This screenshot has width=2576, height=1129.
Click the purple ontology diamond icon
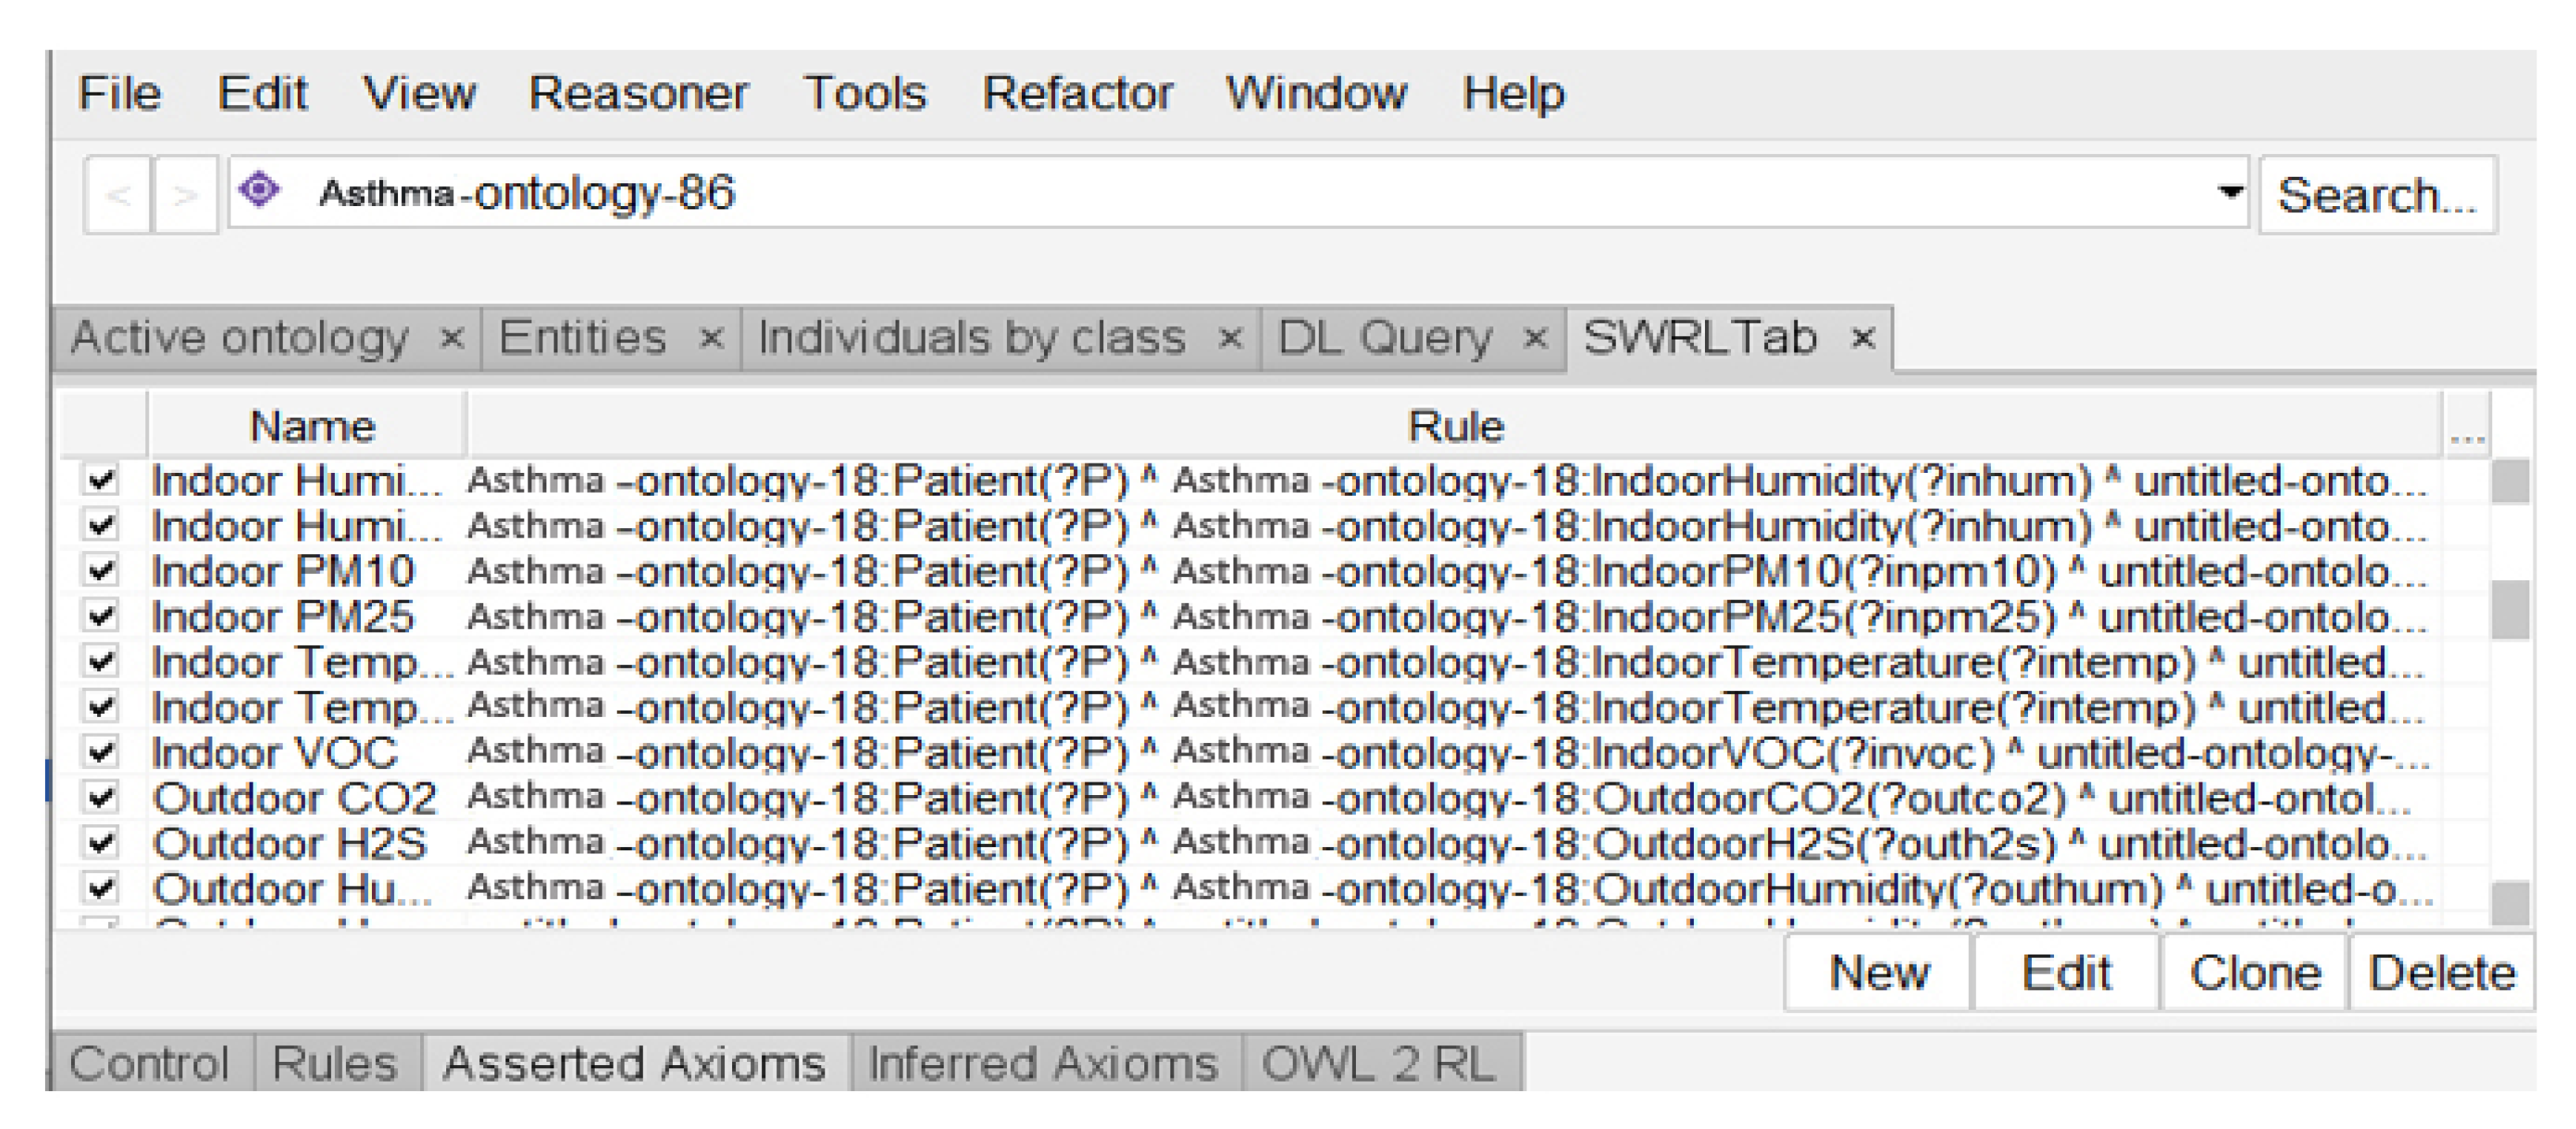[x=261, y=189]
